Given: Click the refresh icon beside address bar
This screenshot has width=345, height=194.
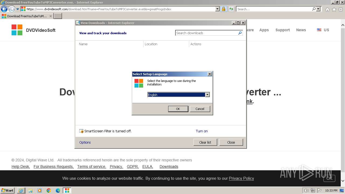Looking at the screenshot, I should (x=231, y=9).
